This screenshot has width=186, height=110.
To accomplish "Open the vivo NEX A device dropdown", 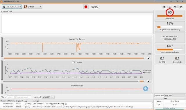I will coord(12,7).
